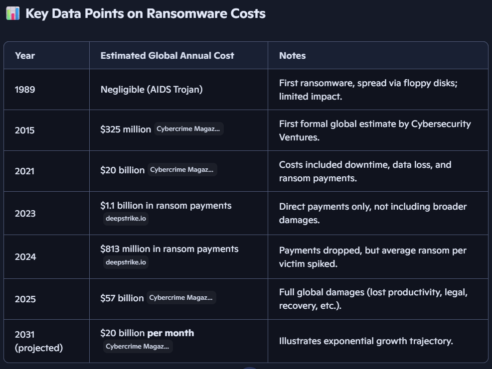Click the heading "Key Data Points on Ransomware Costs"
The image size is (492, 369).
coord(145,13)
